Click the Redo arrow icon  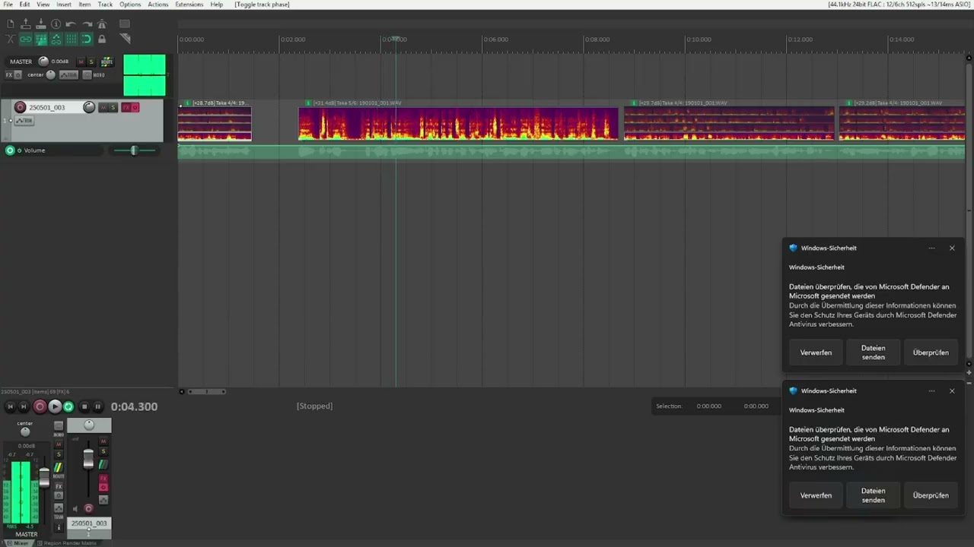coord(87,24)
